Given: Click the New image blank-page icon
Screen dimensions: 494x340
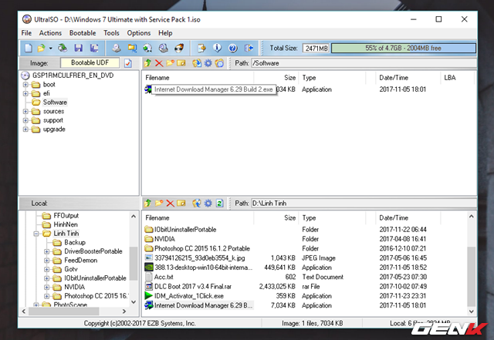Looking at the screenshot, I should (29, 48).
